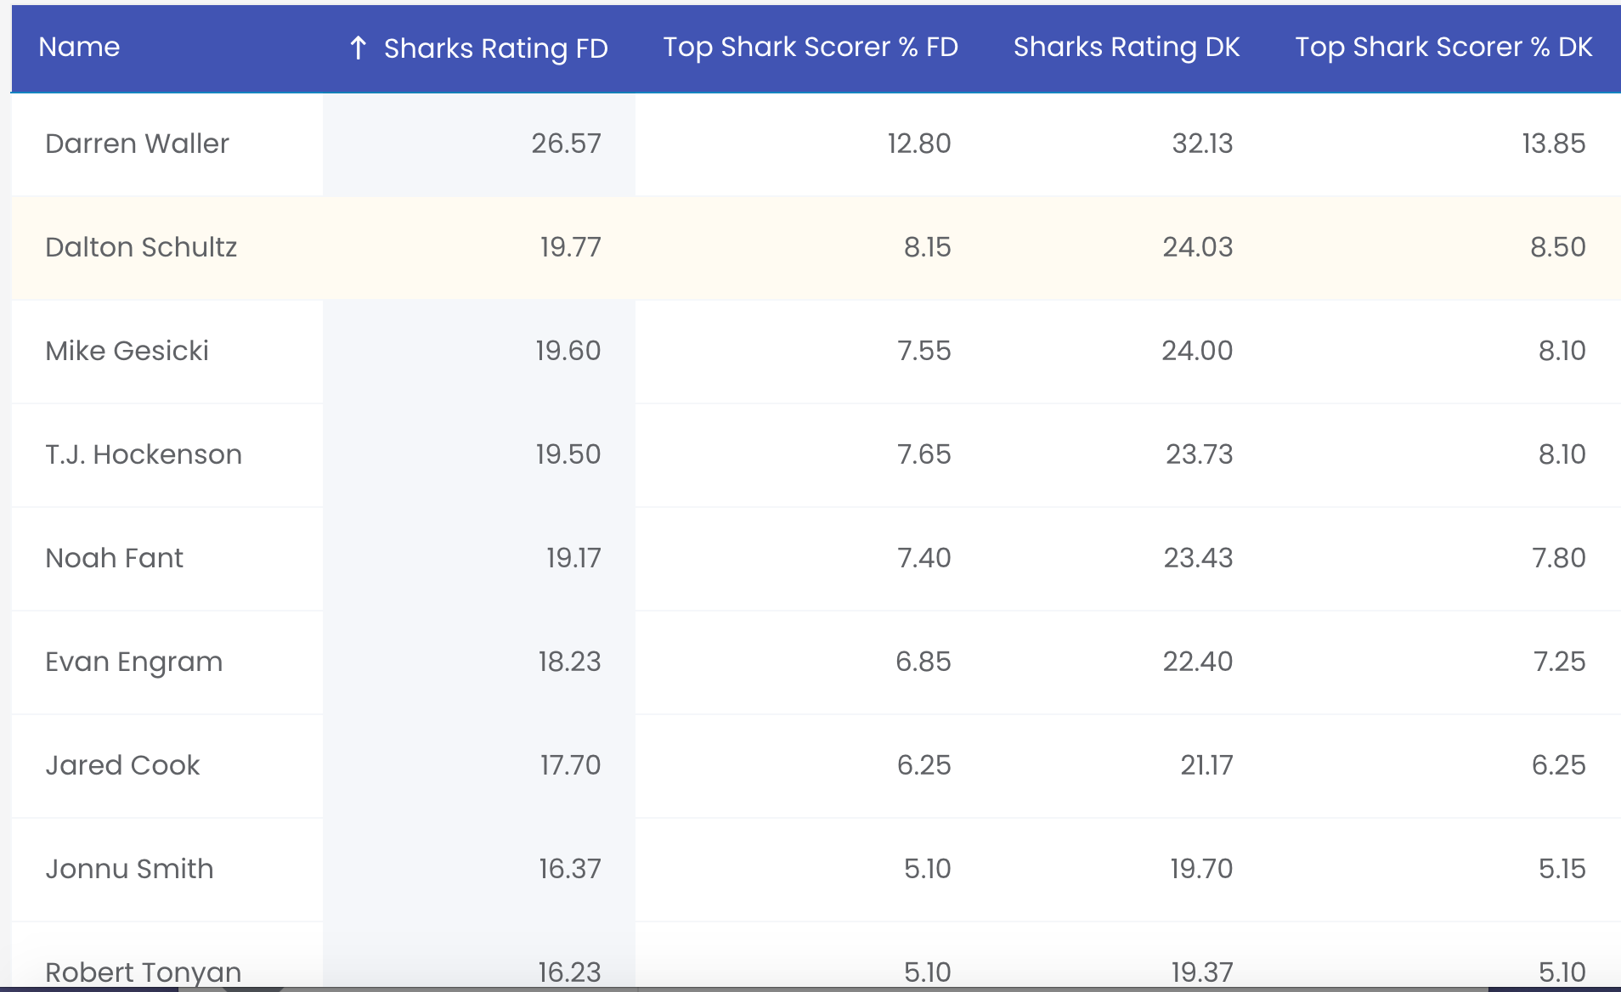1621x992 pixels.
Task: Click the T.J. Hockenson name
Action: 144,454
